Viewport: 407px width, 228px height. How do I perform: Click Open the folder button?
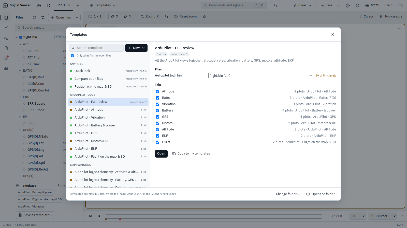[x=321, y=194]
